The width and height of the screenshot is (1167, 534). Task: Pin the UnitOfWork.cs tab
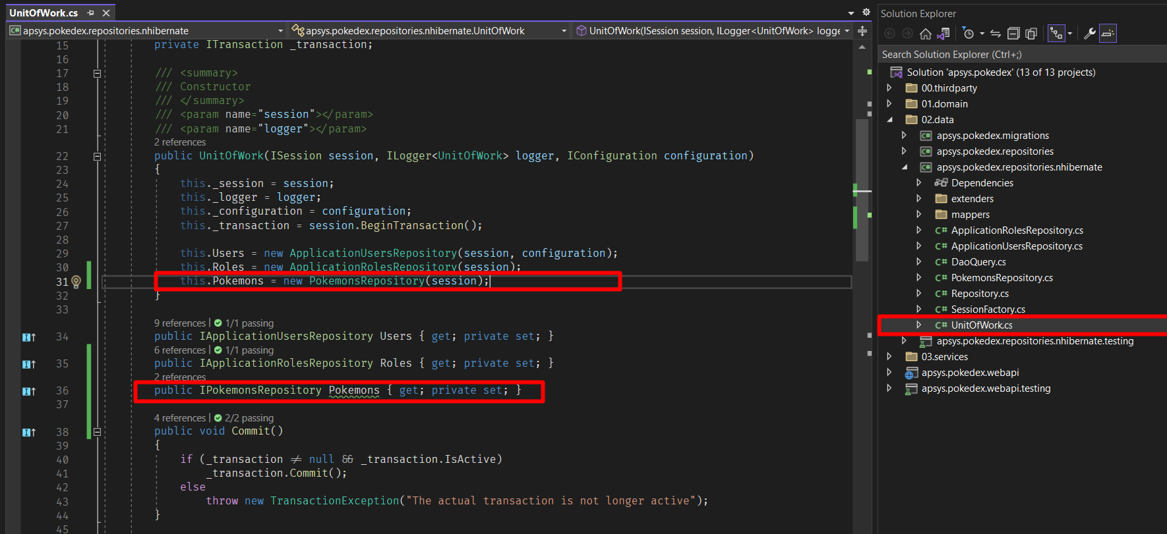(x=90, y=13)
